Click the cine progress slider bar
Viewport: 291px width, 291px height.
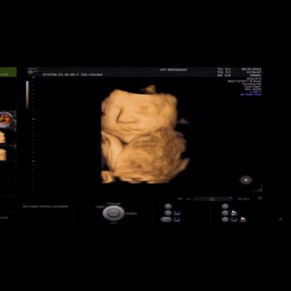click(213, 198)
